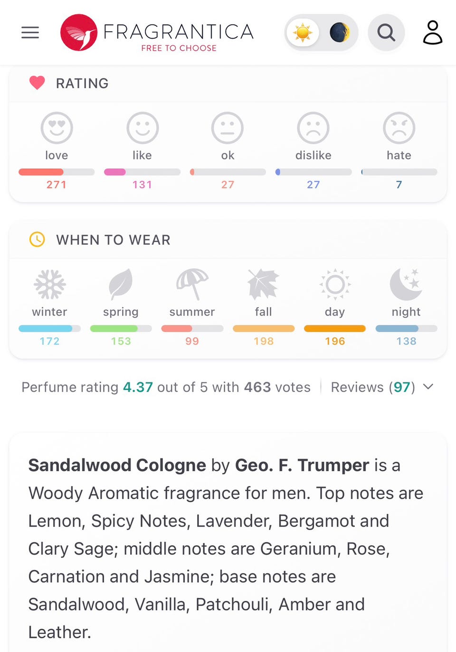Click the Fragrantica hummingbird logo
Image resolution: width=456 pixels, height=652 pixels.
pos(79,32)
